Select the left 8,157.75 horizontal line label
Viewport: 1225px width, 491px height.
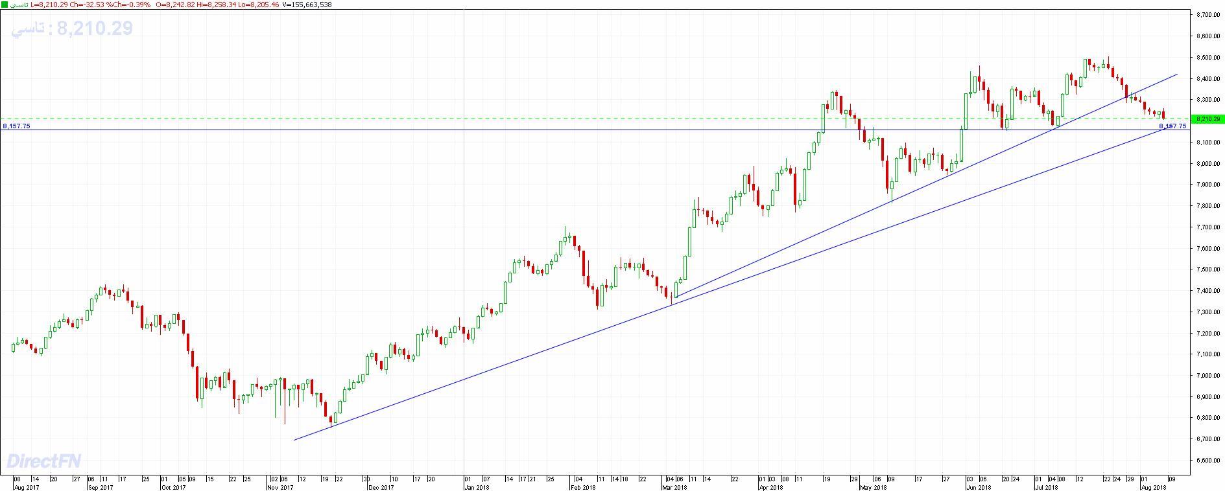pyautogui.click(x=16, y=126)
